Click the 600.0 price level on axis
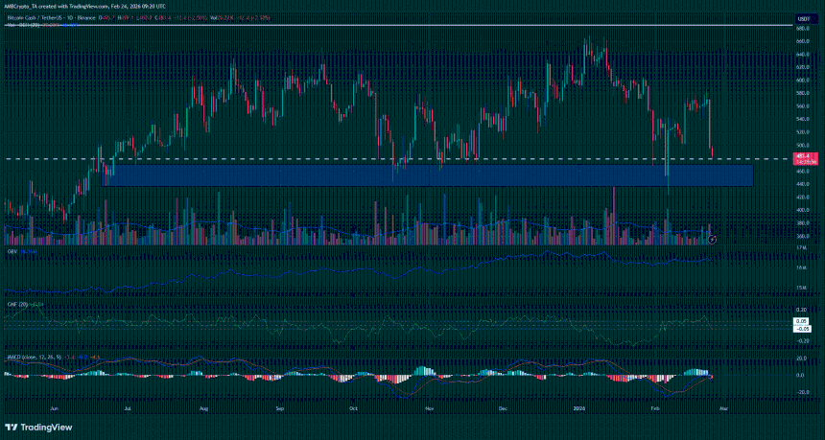The image size is (825, 440). [x=802, y=80]
